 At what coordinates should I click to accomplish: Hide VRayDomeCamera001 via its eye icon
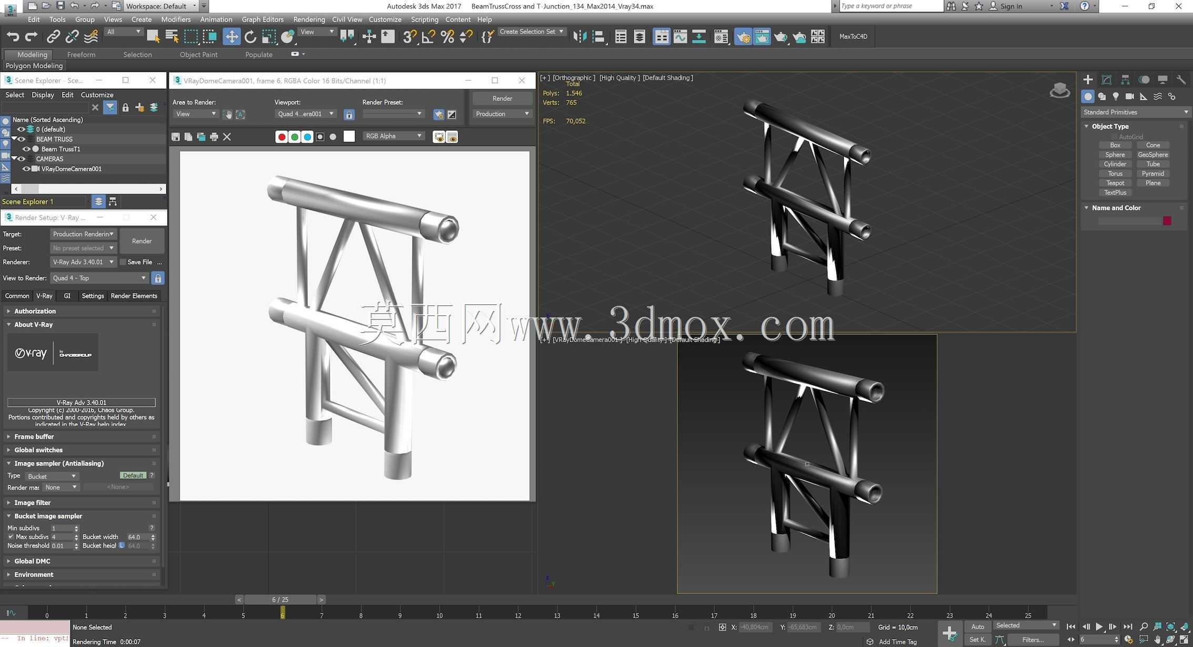point(26,169)
